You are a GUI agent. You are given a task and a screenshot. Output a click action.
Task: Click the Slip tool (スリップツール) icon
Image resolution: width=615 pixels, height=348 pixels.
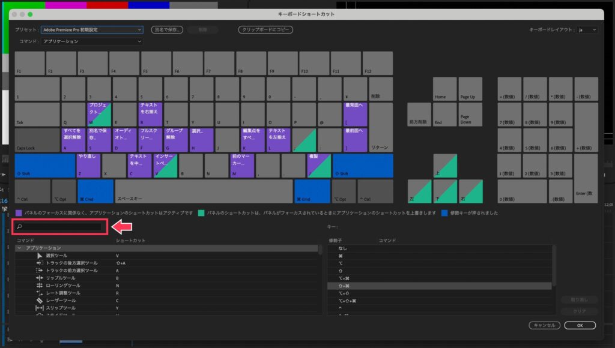[40, 308]
